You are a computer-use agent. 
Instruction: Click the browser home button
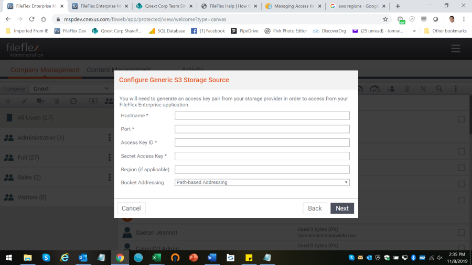point(44,19)
